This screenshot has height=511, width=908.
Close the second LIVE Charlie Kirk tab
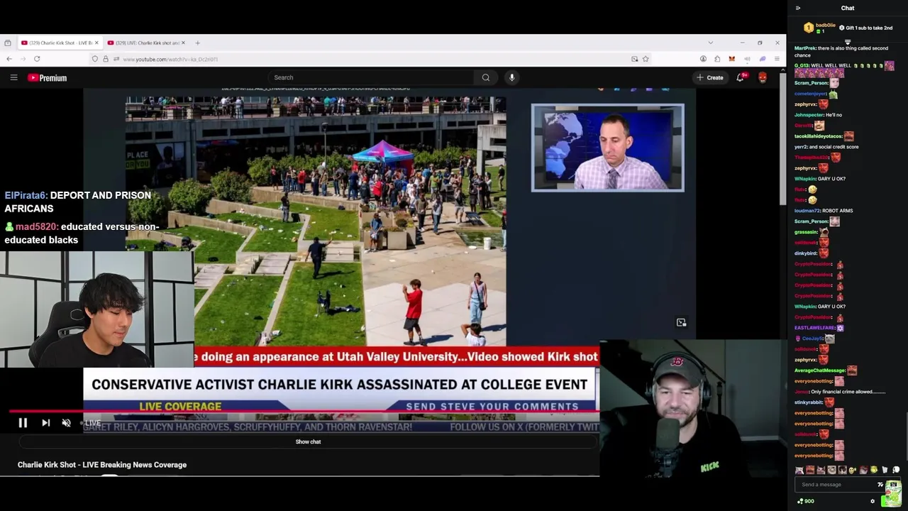pyautogui.click(x=183, y=43)
